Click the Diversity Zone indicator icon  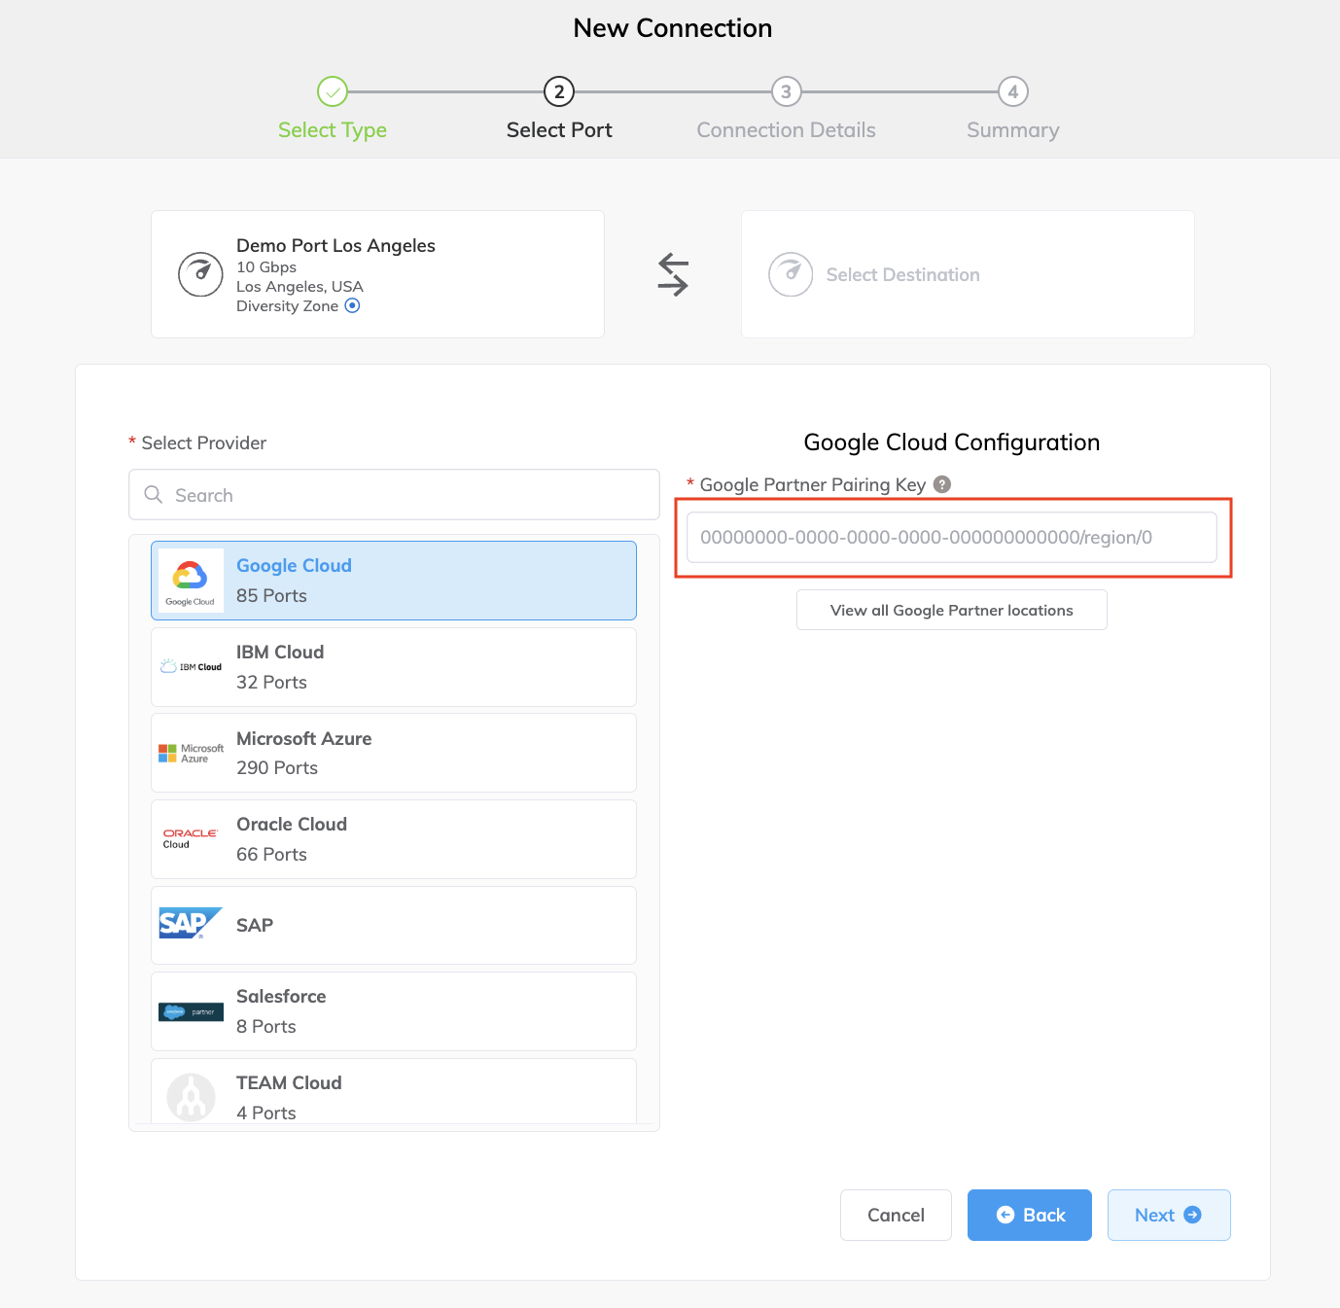(353, 305)
